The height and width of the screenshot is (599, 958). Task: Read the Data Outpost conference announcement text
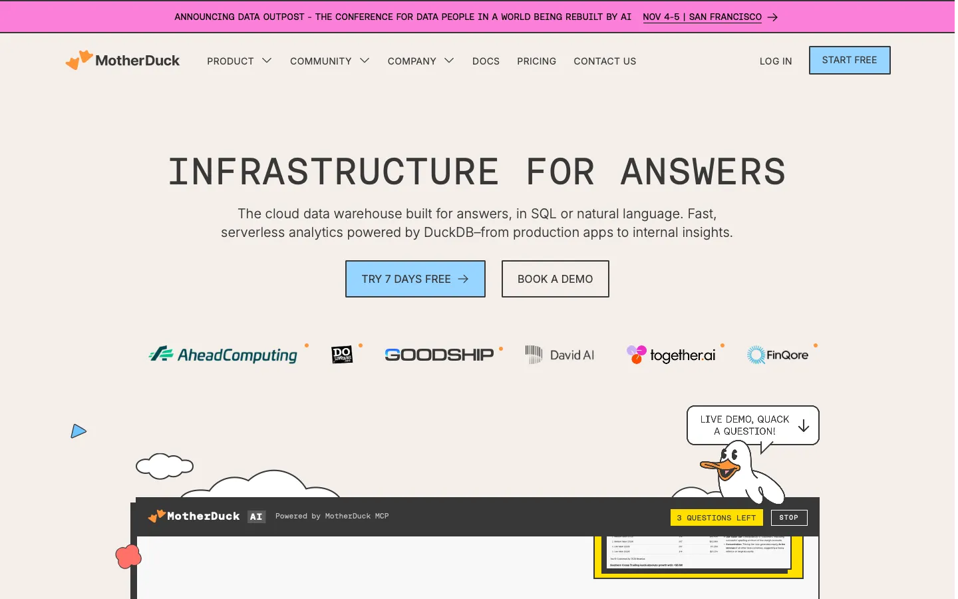(x=402, y=17)
